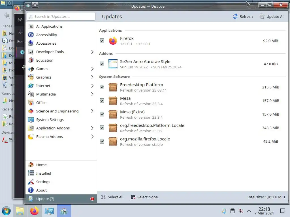Click the About info icon
Viewport: 290px width, 217px height.
click(31, 190)
